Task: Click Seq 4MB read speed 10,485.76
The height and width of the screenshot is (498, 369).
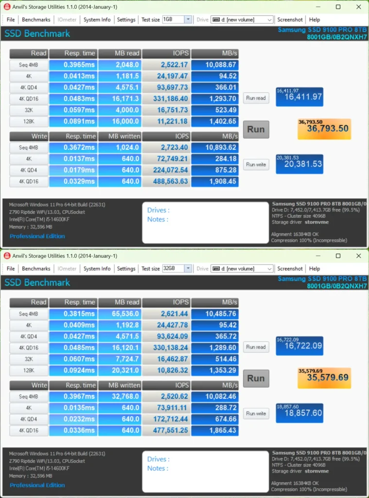Action: 215,314
